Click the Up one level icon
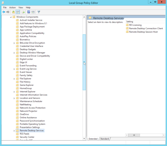Screen dimensions: 167x146 (13, 12)
